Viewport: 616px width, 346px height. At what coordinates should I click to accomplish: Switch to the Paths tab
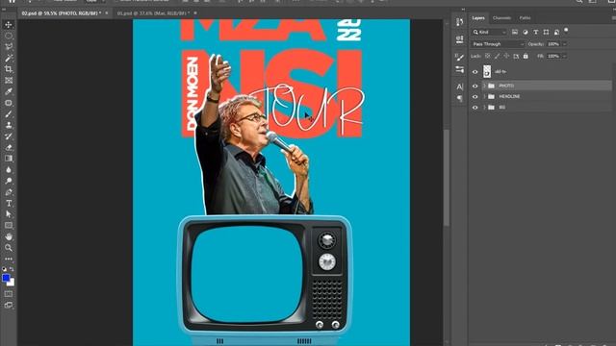(525, 18)
